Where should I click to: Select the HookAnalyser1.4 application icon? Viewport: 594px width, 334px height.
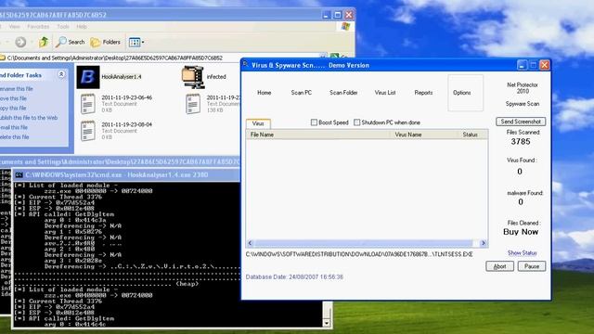[x=88, y=77]
